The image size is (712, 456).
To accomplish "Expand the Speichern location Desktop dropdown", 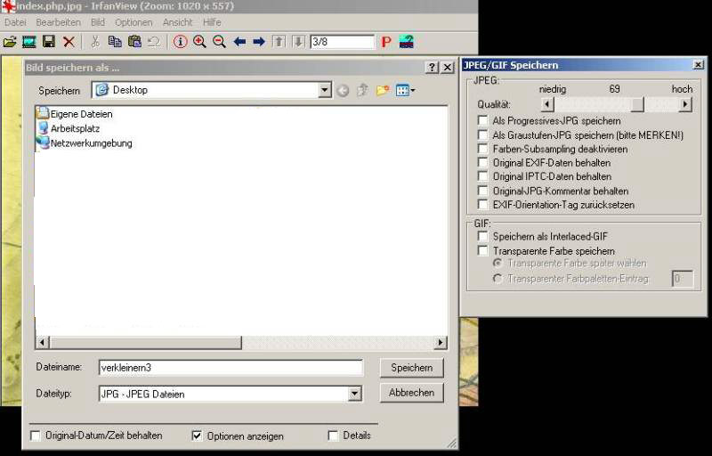I will coord(325,90).
